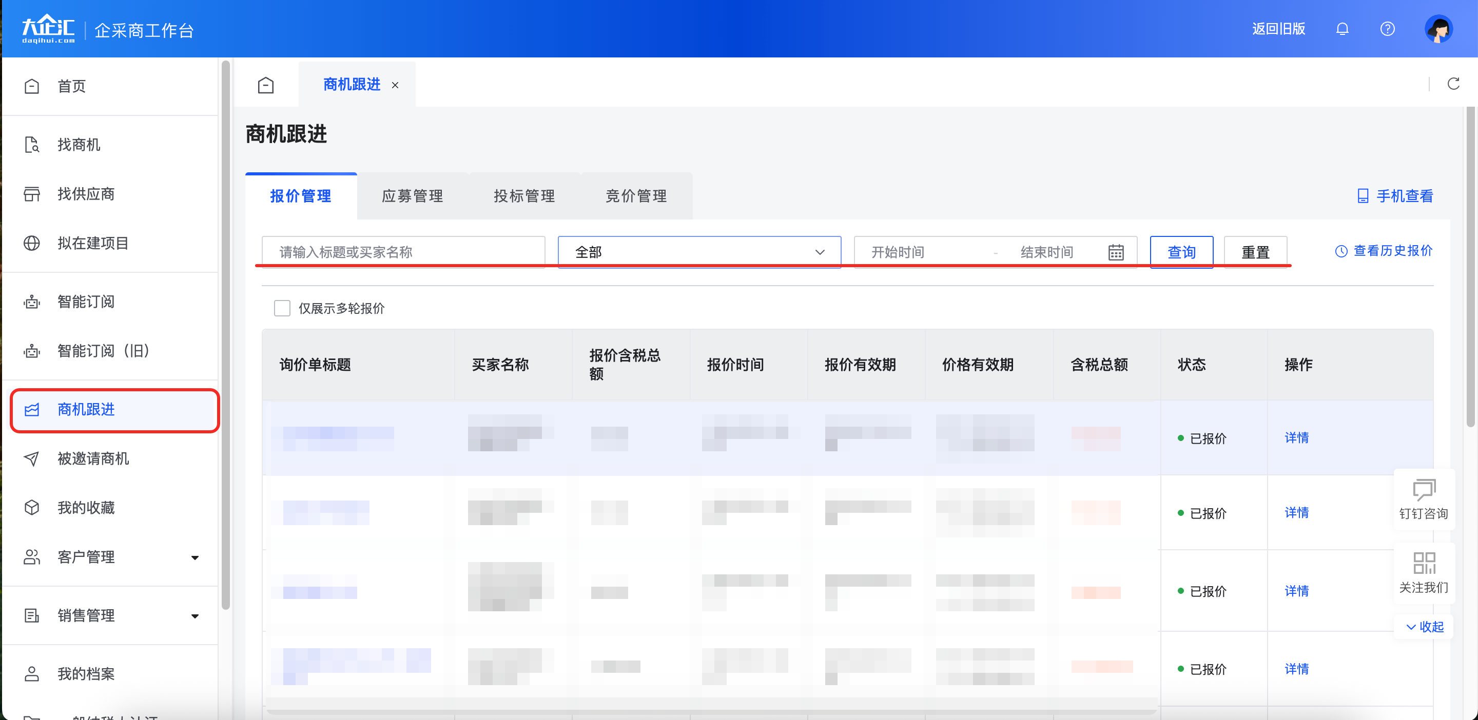
Task: Collapse the floating panel via 收起
Action: click(1425, 627)
